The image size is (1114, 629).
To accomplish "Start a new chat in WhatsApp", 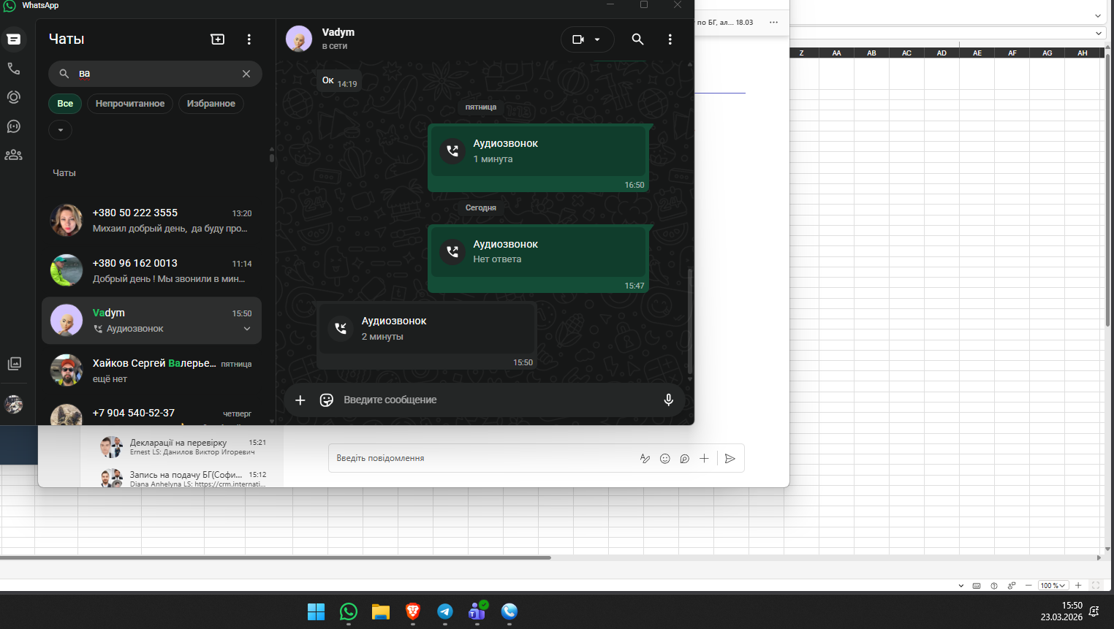I will (218, 39).
